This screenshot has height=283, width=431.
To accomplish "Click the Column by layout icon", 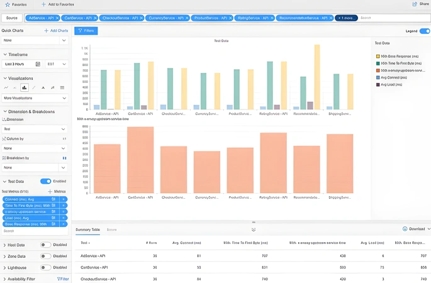I will pos(64,139).
